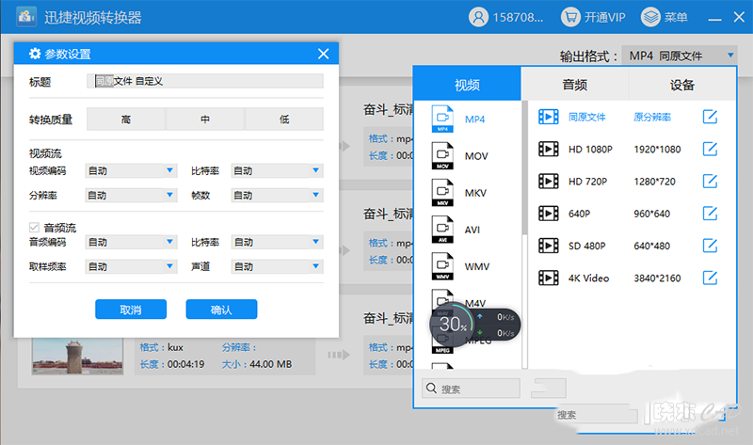Select the 3840*2160 resolution text
This screenshot has width=753, height=445.
coord(657,278)
